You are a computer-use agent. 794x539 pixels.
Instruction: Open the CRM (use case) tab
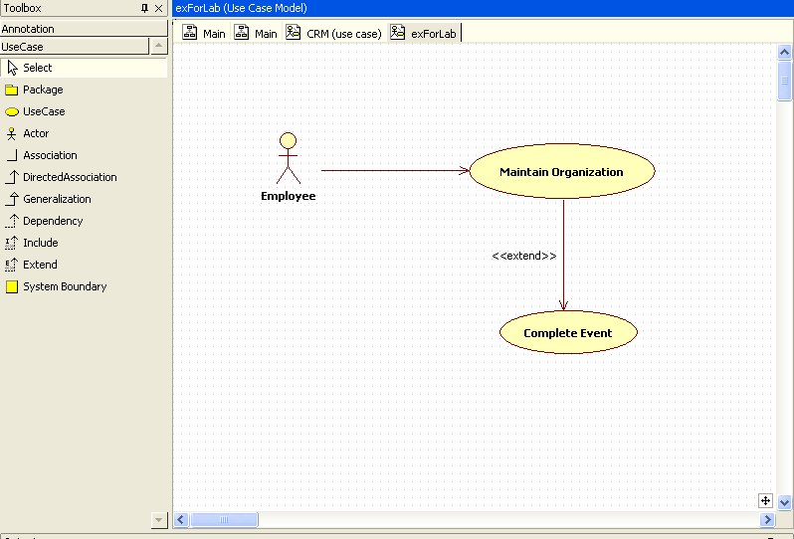(333, 34)
